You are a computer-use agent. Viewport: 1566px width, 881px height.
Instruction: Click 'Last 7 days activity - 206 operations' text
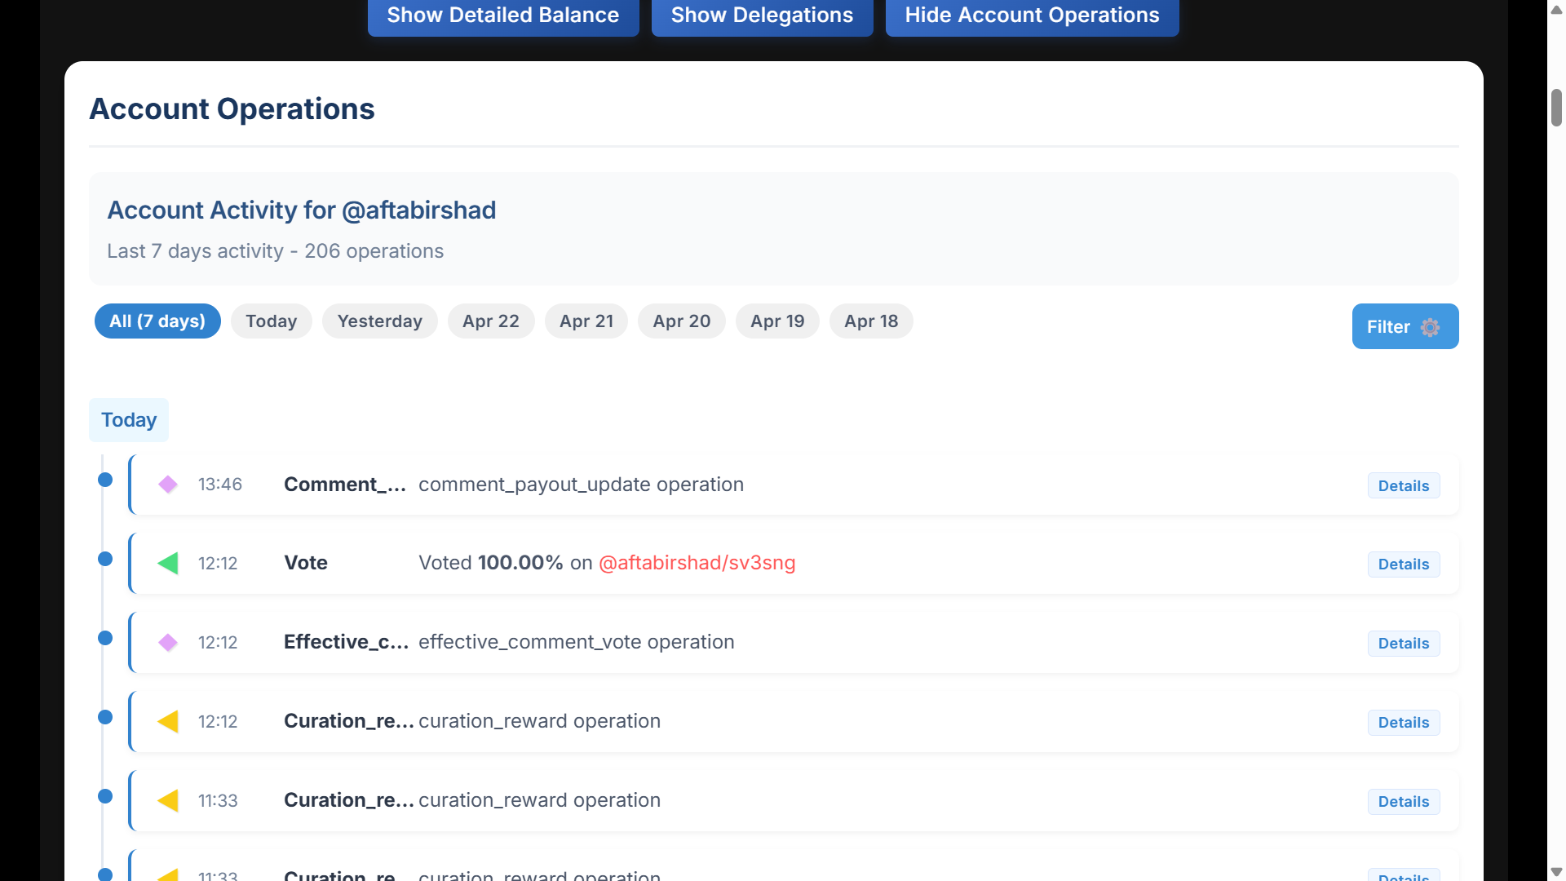pos(276,251)
